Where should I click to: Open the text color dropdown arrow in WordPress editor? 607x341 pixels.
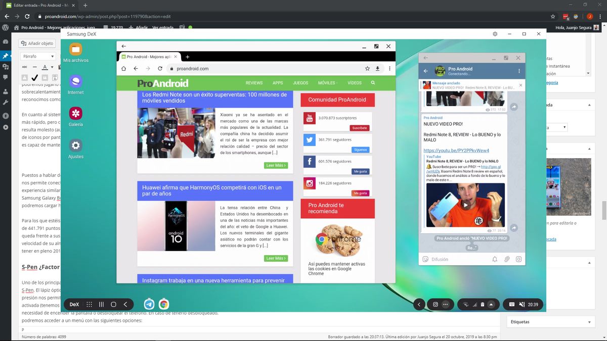tap(52, 67)
